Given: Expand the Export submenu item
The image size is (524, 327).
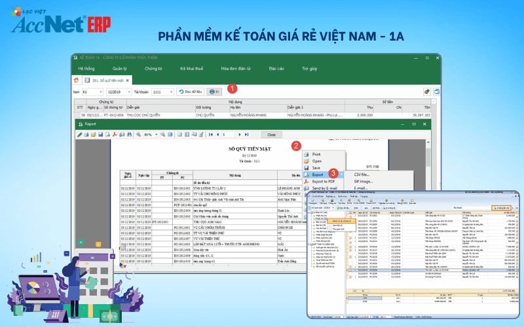Looking at the screenshot, I should [324, 175].
